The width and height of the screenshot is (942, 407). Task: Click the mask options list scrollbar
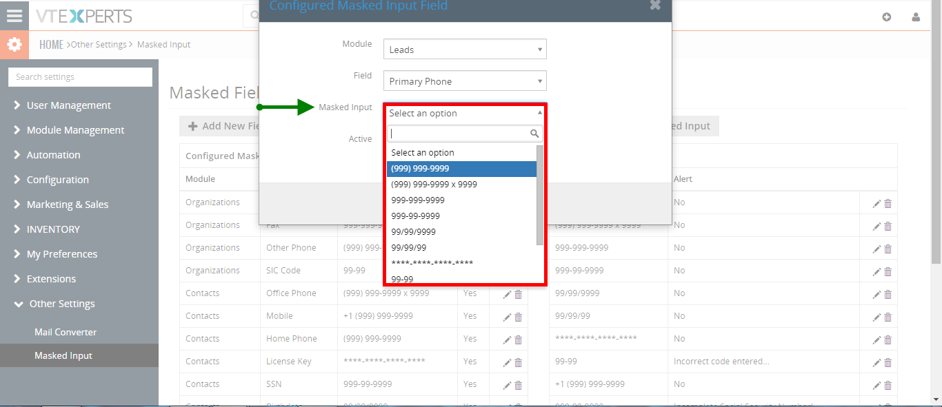(x=540, y=195)
